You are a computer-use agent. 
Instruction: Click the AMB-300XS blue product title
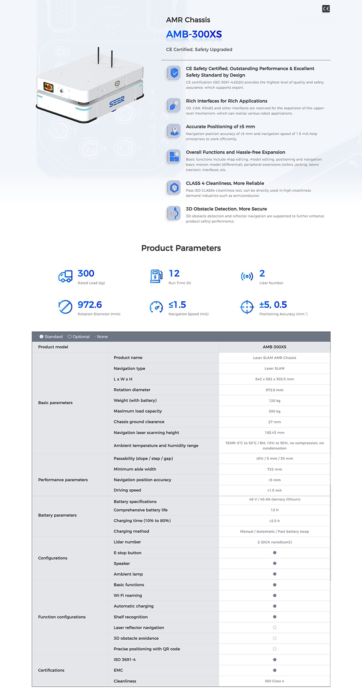(194, 34)
